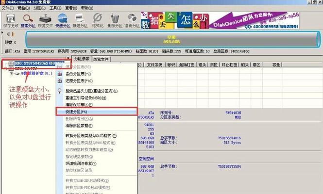The height and width of the screenshot is (194, 323).
Task: Click the serial number 5WS4483N value in details
Action: coord(233,113)
